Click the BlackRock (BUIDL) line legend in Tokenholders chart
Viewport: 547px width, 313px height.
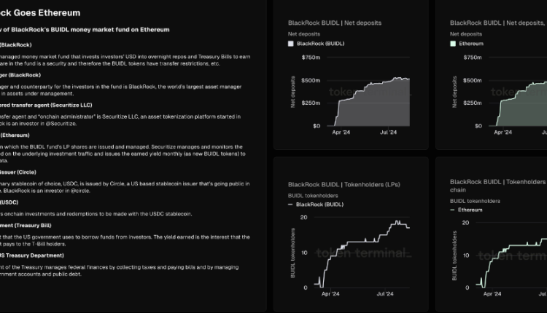[x=316, y=205]
